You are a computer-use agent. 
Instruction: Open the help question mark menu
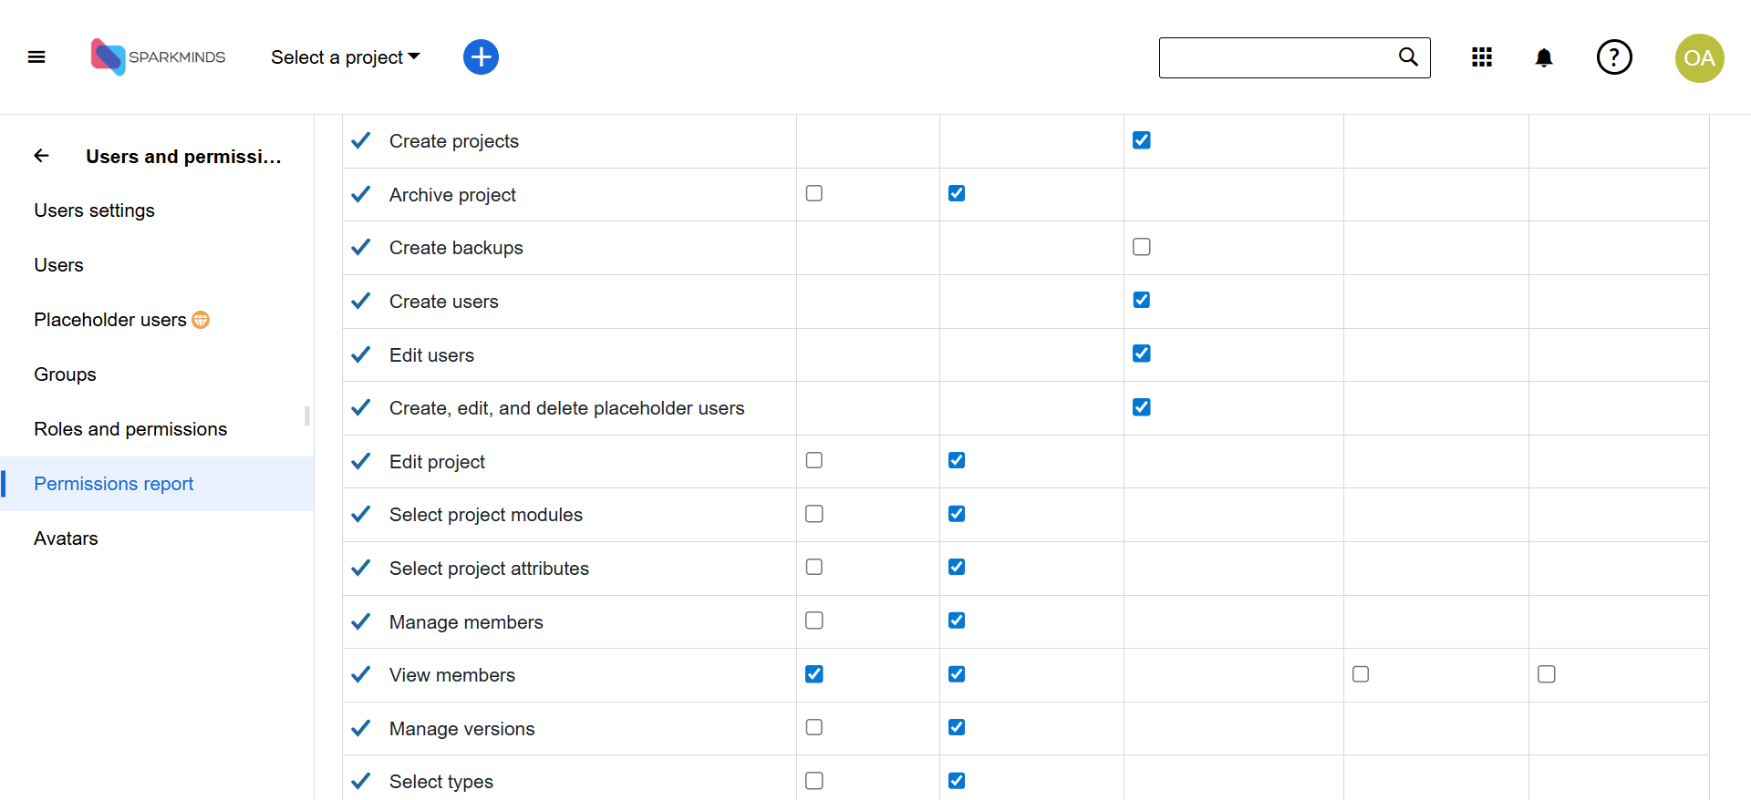[x=1613, y=57]
